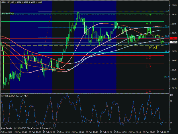Click the 25 Feb 12:10 time label
This screenshot has width=178, height=134.
[x=49, y=132]
